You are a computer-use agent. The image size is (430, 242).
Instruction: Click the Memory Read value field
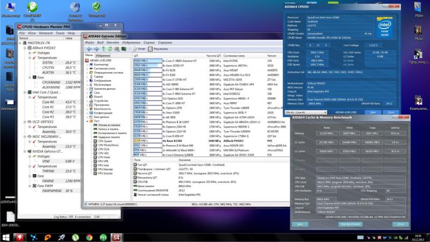click(x=326, y=133)
